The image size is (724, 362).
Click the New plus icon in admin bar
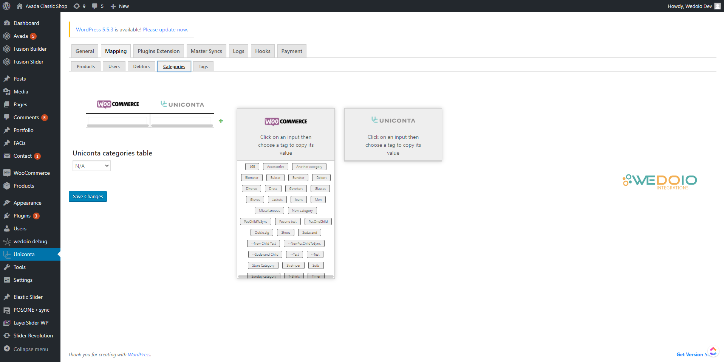click(x=113, y=6)
